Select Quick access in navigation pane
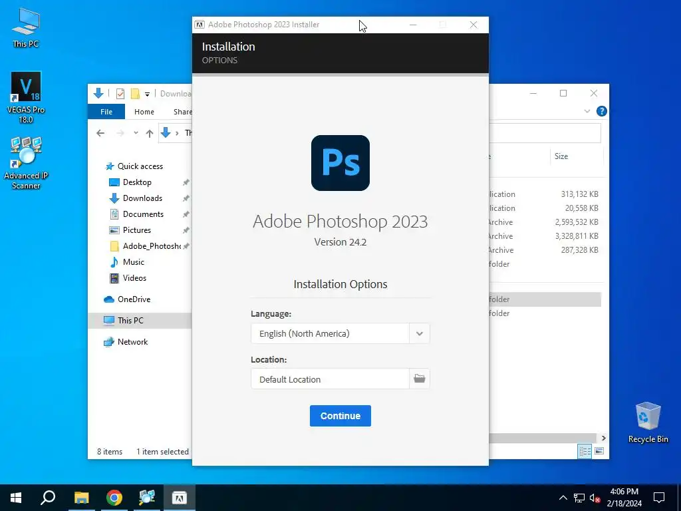Screen dimensions: 681x511 coord(140,166)
